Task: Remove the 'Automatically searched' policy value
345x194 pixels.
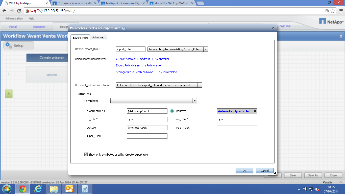Action: tap(255, 111)
